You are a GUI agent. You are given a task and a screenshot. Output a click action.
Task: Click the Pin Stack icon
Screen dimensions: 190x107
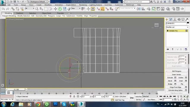(x=168, y=49)
